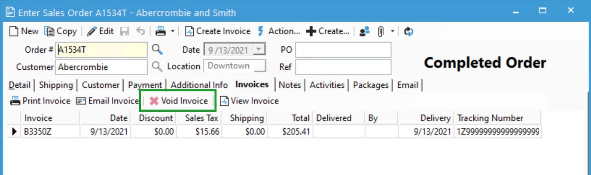
Task: Open the Date dropdown calendar
Action: (259, 50)
